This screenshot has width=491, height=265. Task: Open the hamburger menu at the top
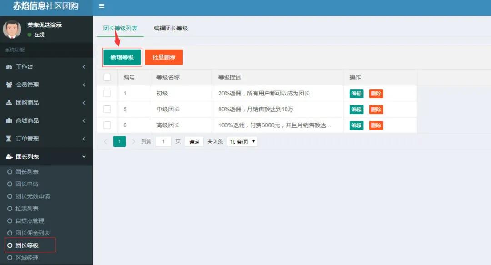(101, 6)
